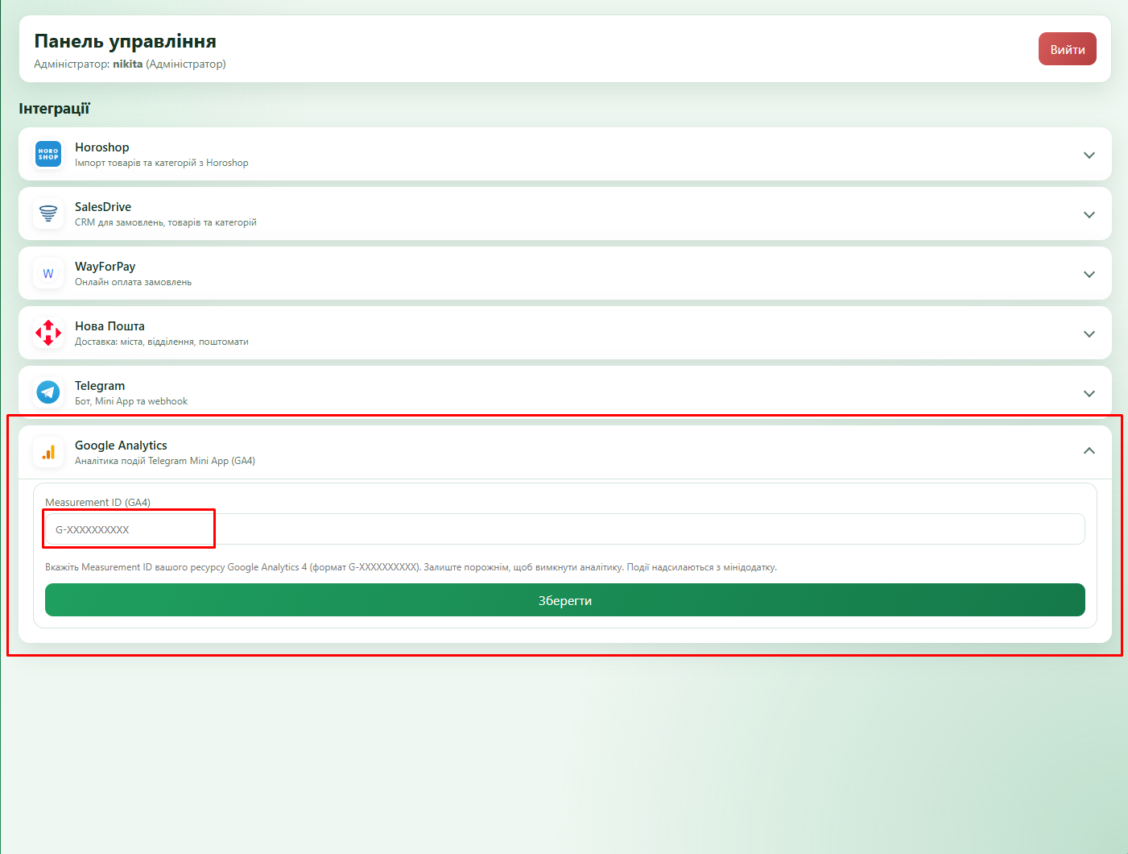Click the SalesDrive funnel icon
The width and height of the screenshot is (1128, 854).
48,213
